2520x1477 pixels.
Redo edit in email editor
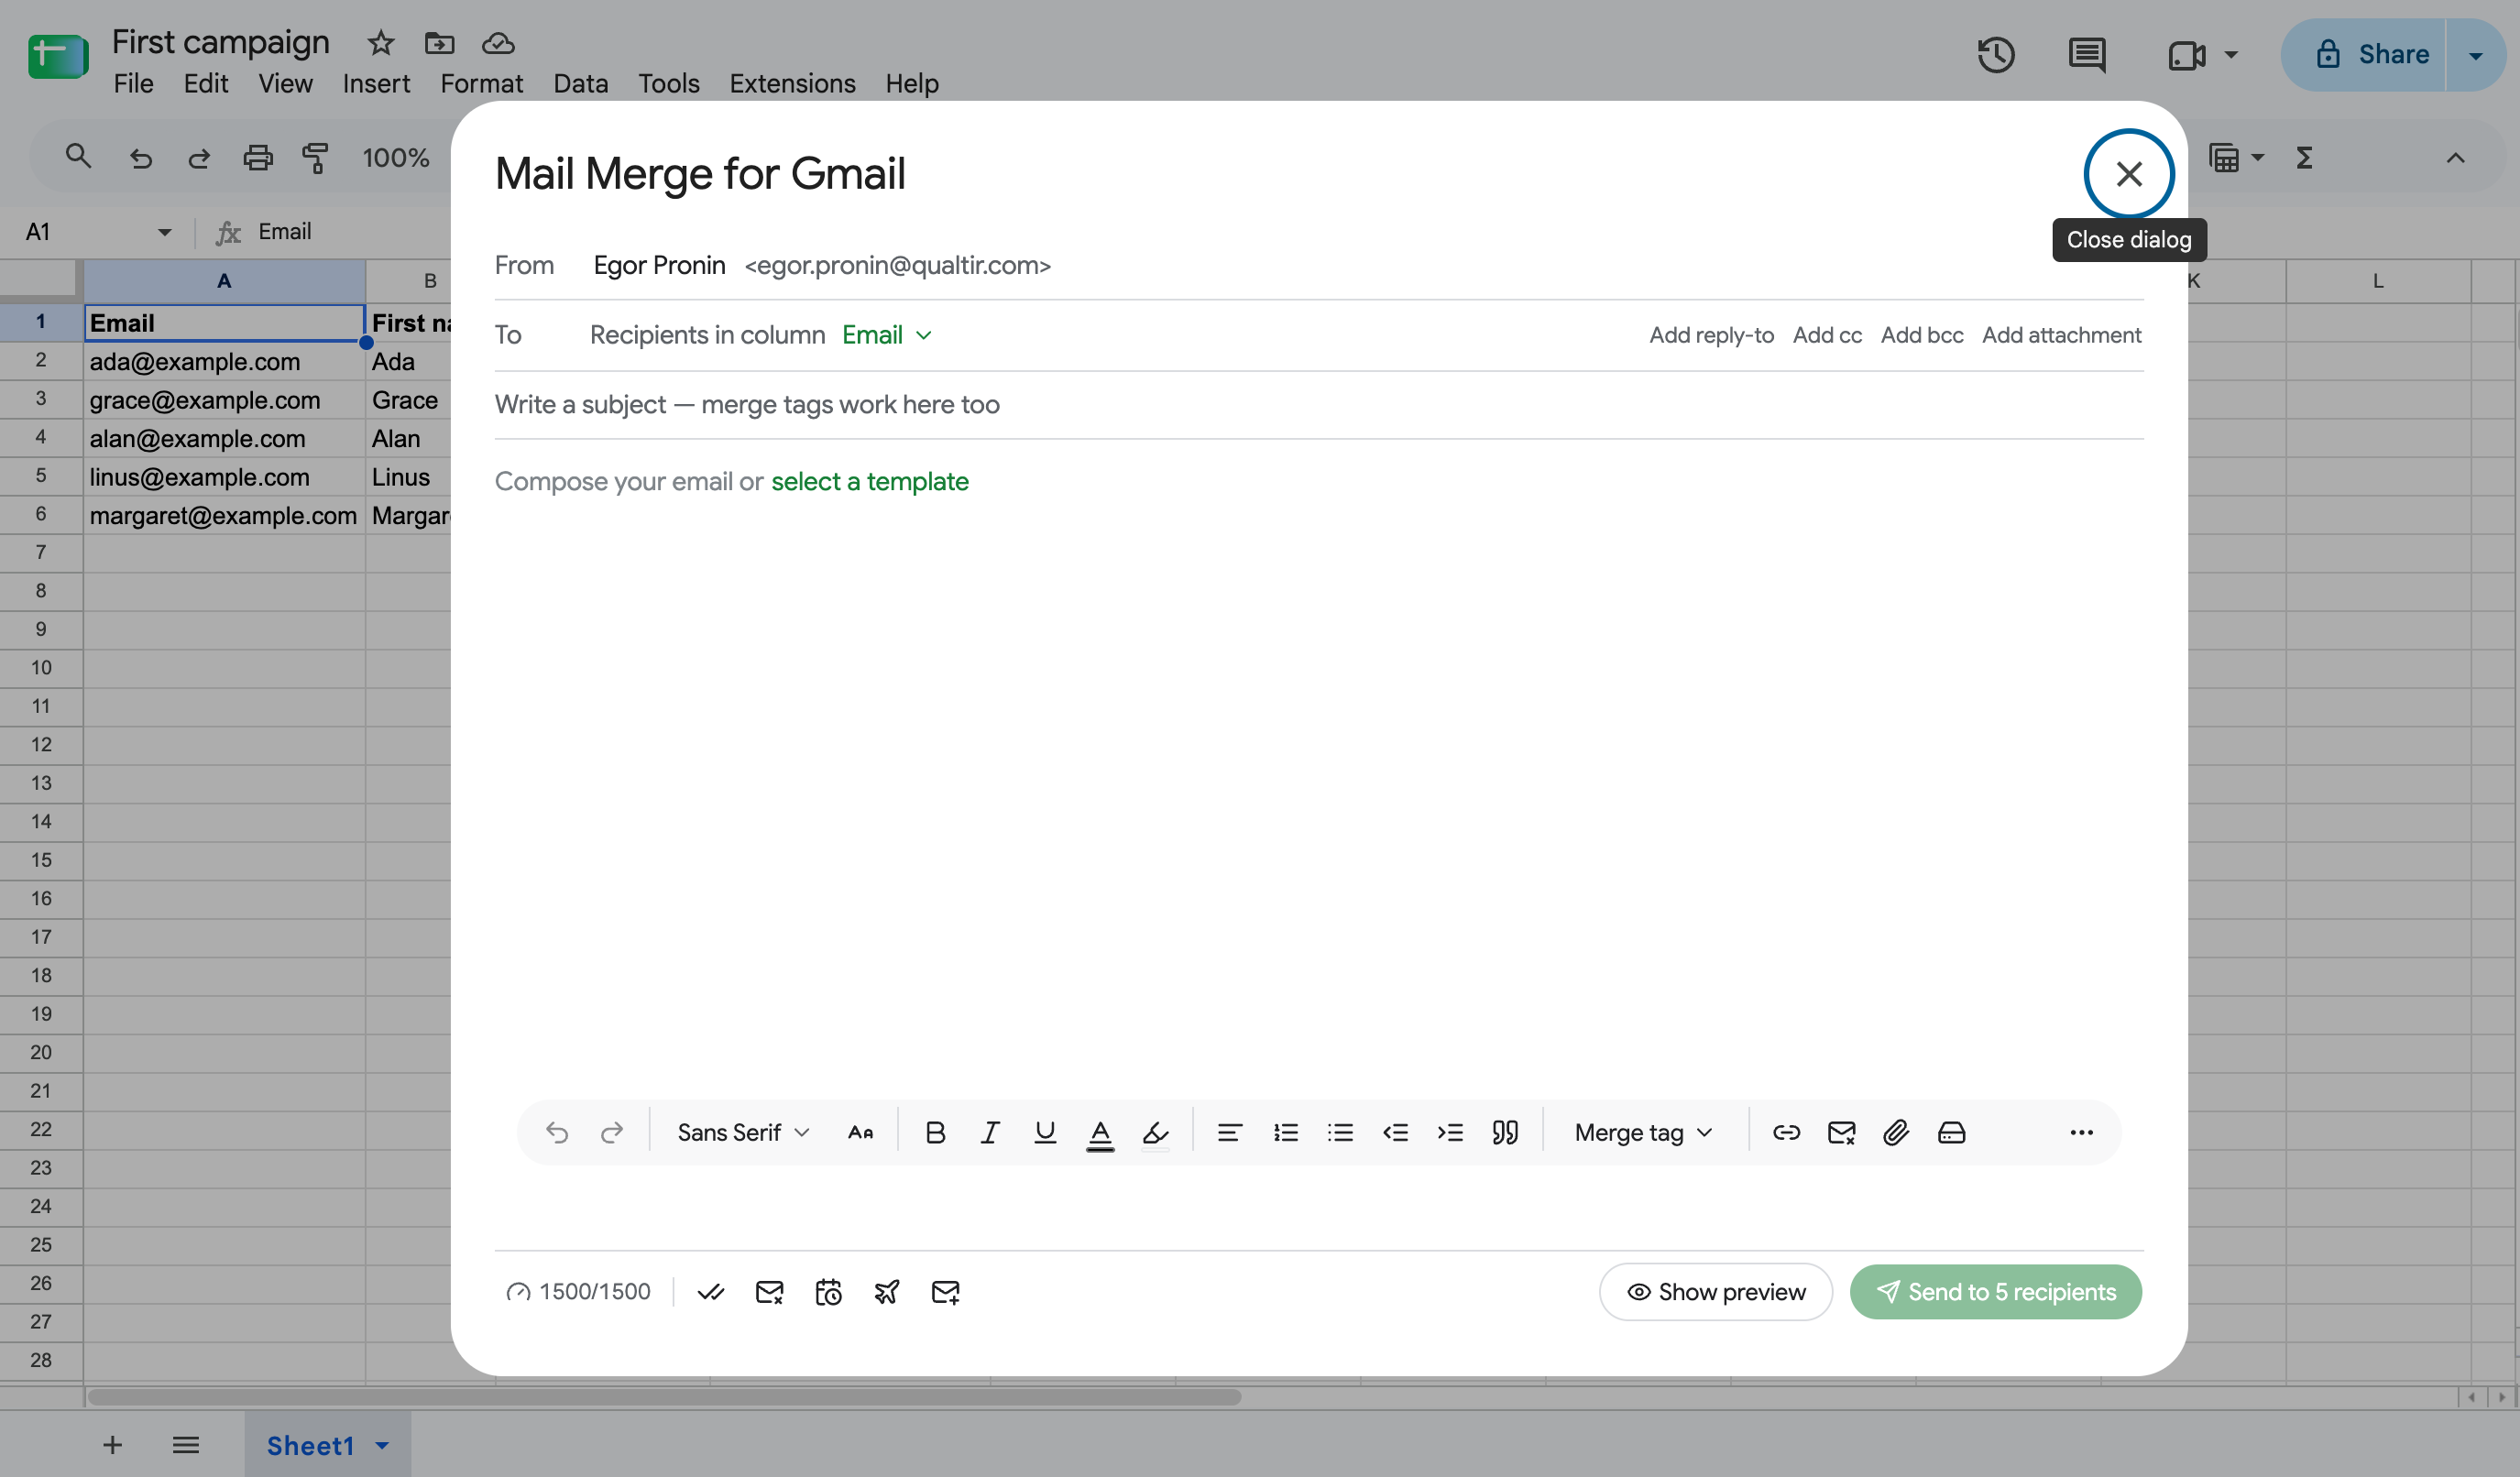611,1132
